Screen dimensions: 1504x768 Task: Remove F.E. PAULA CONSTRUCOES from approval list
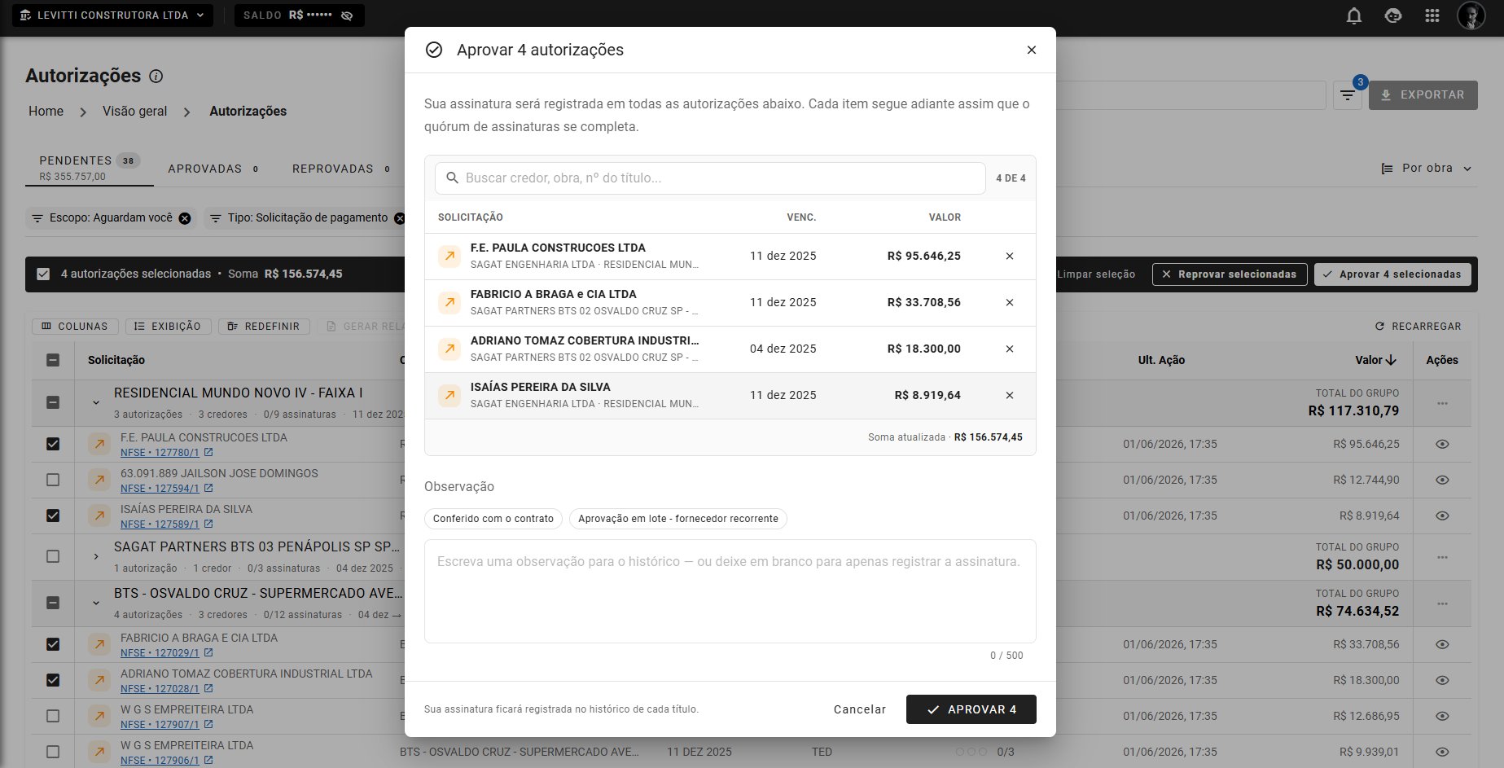click(1010, 256)
